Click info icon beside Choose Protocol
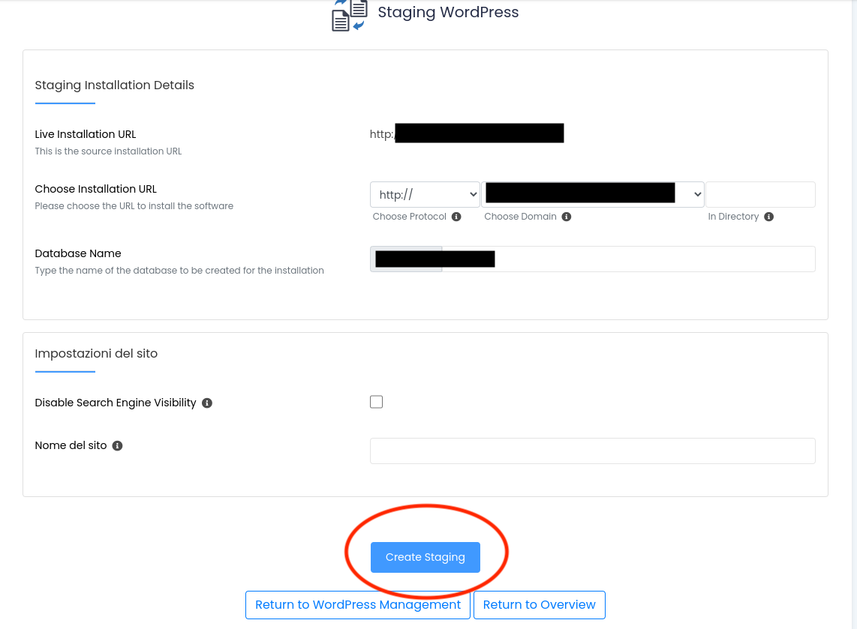 point(456,217)
